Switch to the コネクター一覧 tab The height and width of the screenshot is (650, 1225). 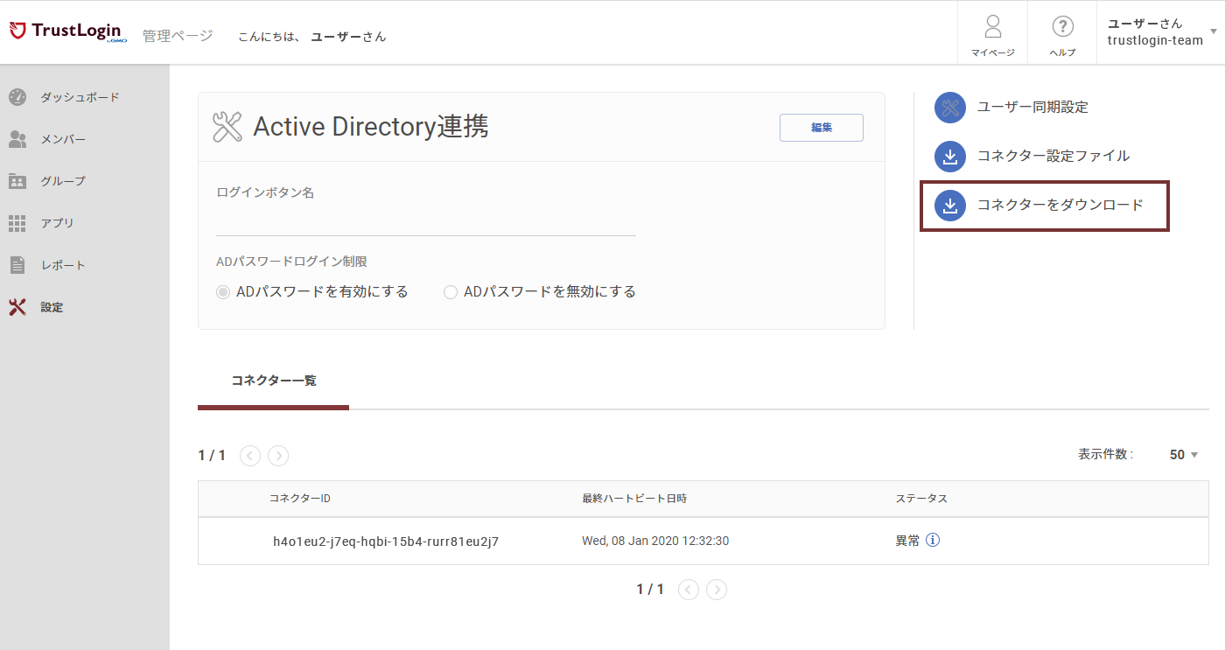pos(274,381)
